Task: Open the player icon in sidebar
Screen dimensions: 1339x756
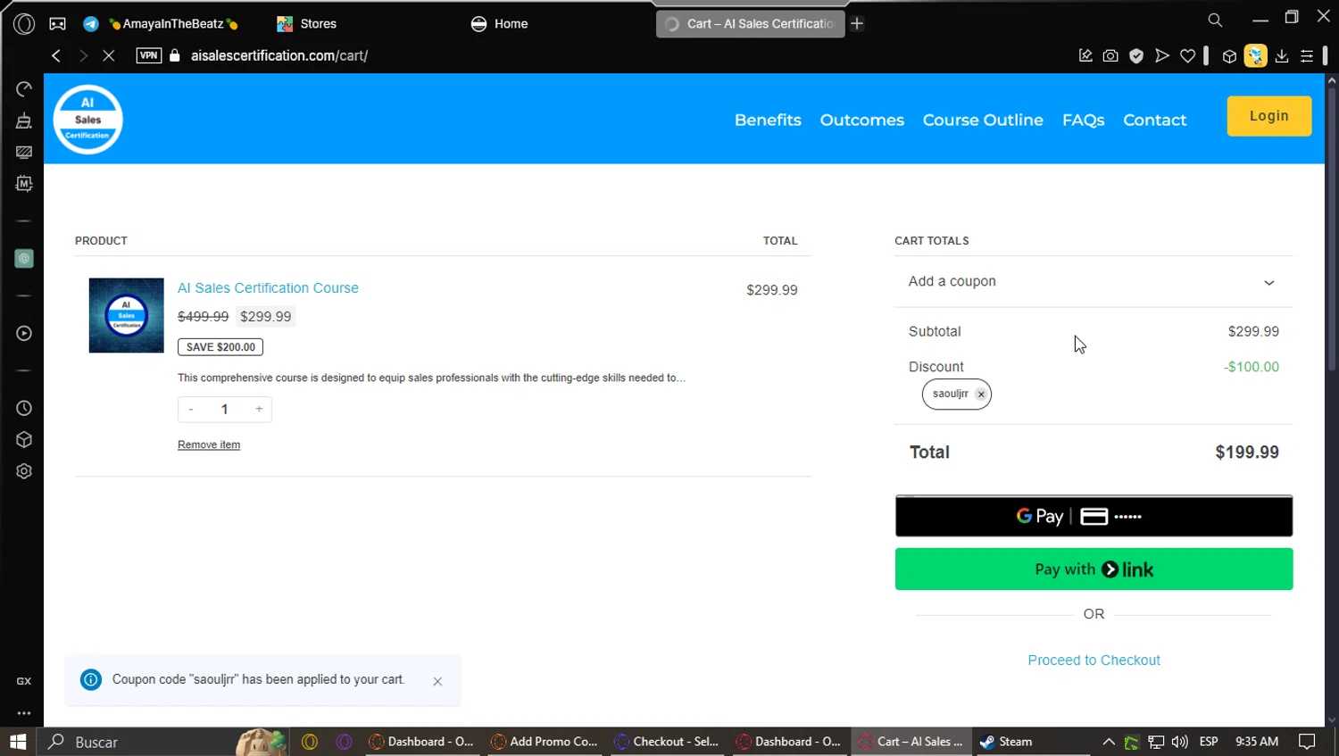Action: [x=24, y=333]
